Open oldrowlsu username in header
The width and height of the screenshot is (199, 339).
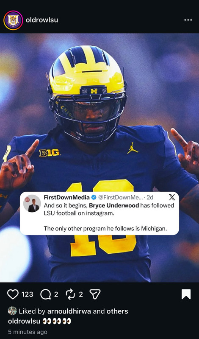pyautogui.click(x=42, y=20)
